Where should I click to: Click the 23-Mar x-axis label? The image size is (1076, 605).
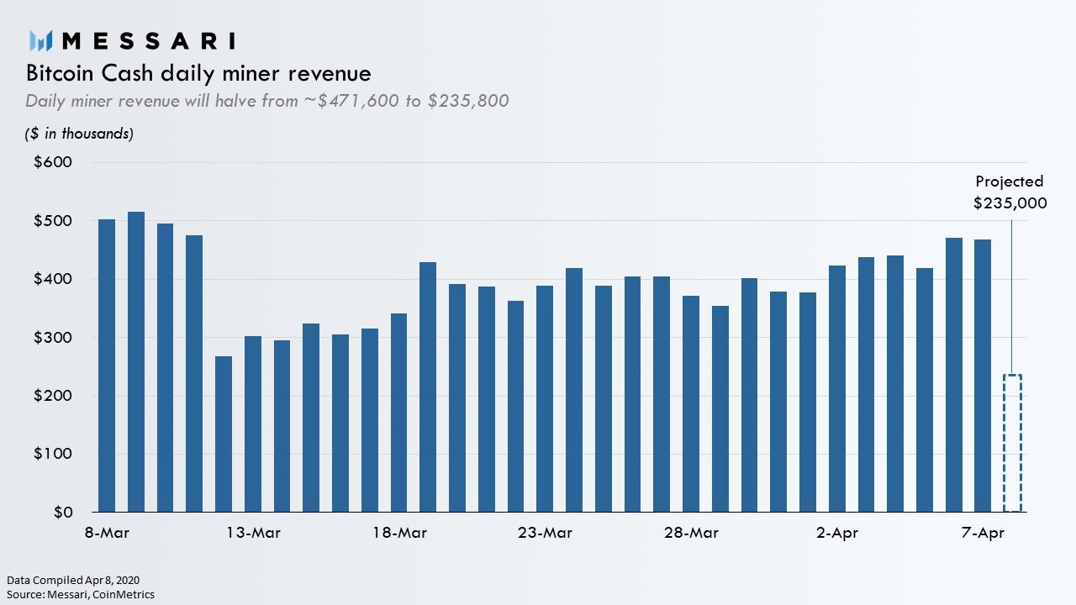[545, 534]
